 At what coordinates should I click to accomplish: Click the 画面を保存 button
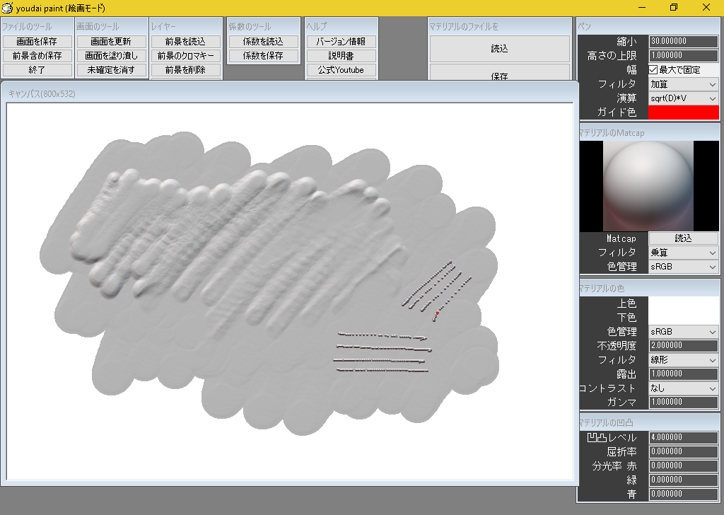pyautogui.click(x=37, y=41)
